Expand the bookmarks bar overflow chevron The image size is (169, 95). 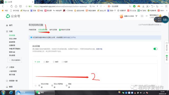click(x=167, y=11)
